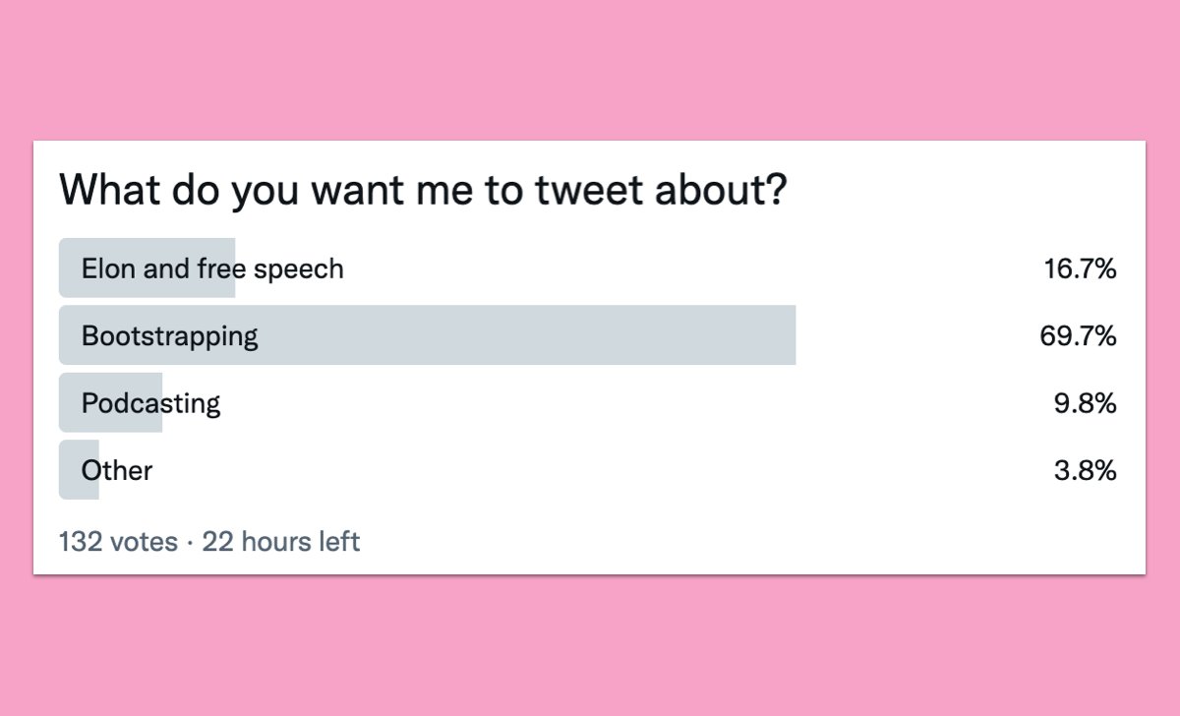Click the 3.8% result percentage
This screenshot has height=716, width=1180.
pyautogui.click(x=1085, y=470)
